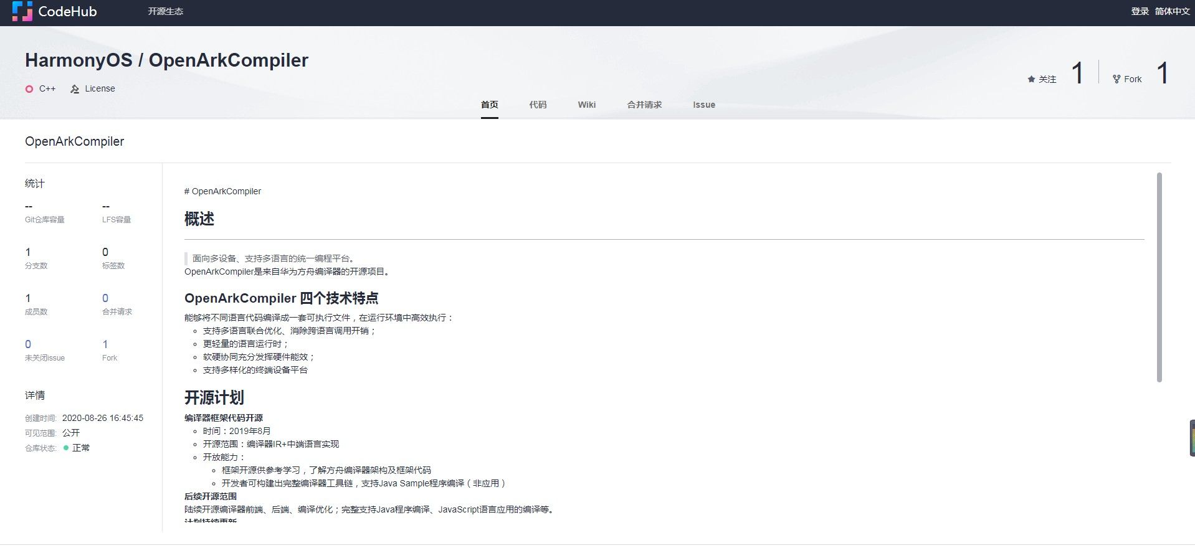
Task: Click the 未关闭issue count 0
Action: coord(28,344)
